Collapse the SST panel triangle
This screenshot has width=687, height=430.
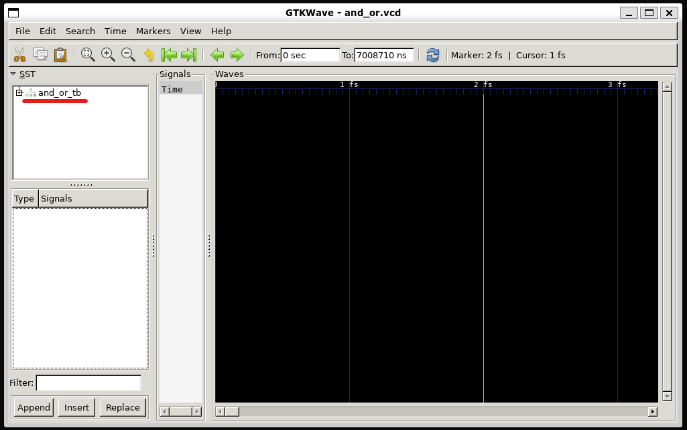13,74
